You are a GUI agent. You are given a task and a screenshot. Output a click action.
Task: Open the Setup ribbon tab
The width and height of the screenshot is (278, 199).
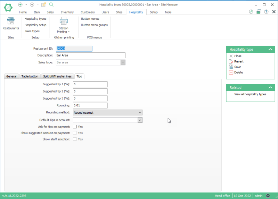pos(154,12)
